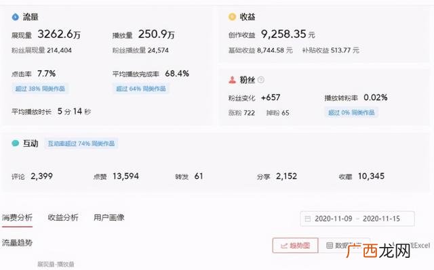
Task: Click the 流量趋势 section heading
Action: [17, 243]
